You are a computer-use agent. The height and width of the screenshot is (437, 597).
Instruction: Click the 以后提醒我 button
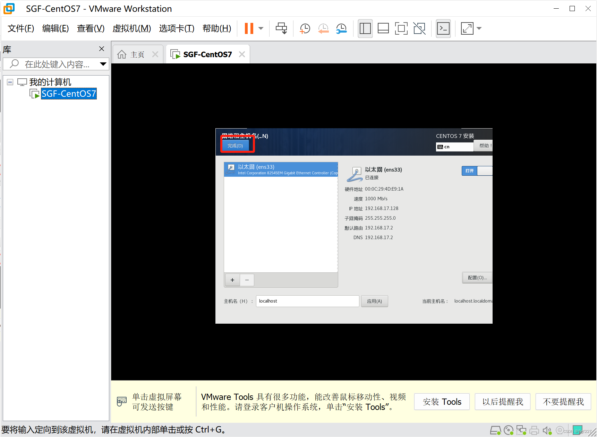(x=503, y=402)
